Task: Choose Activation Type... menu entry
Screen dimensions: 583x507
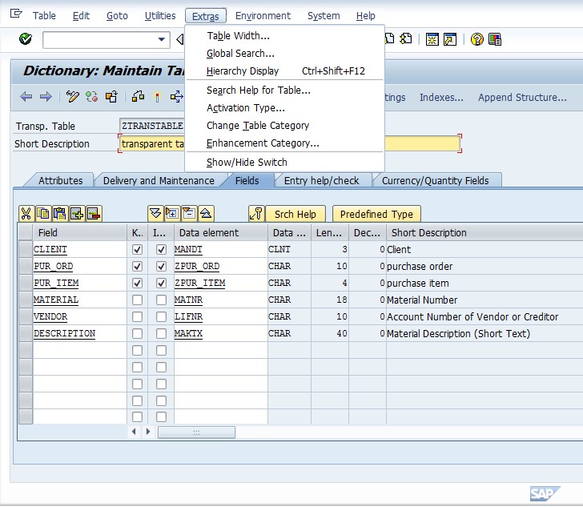Action: tap(284, 108)
